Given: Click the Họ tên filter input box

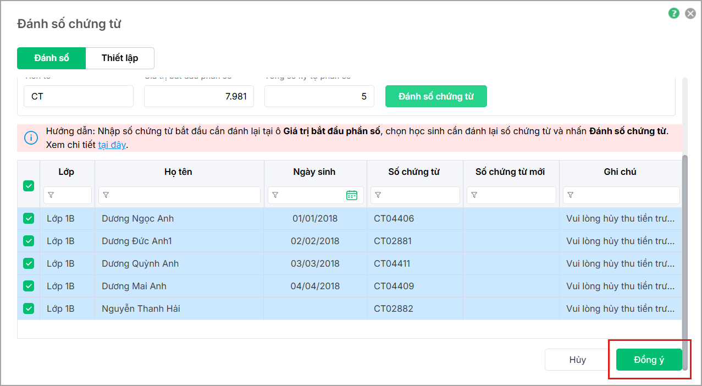Looking at the screenshot, I should point(179,195).
